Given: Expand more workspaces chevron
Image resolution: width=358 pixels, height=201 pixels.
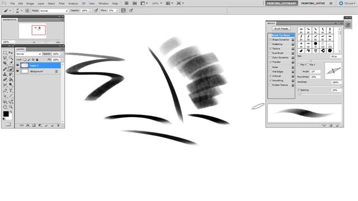Looking at the screenshot, I should [x=331, y=3].
